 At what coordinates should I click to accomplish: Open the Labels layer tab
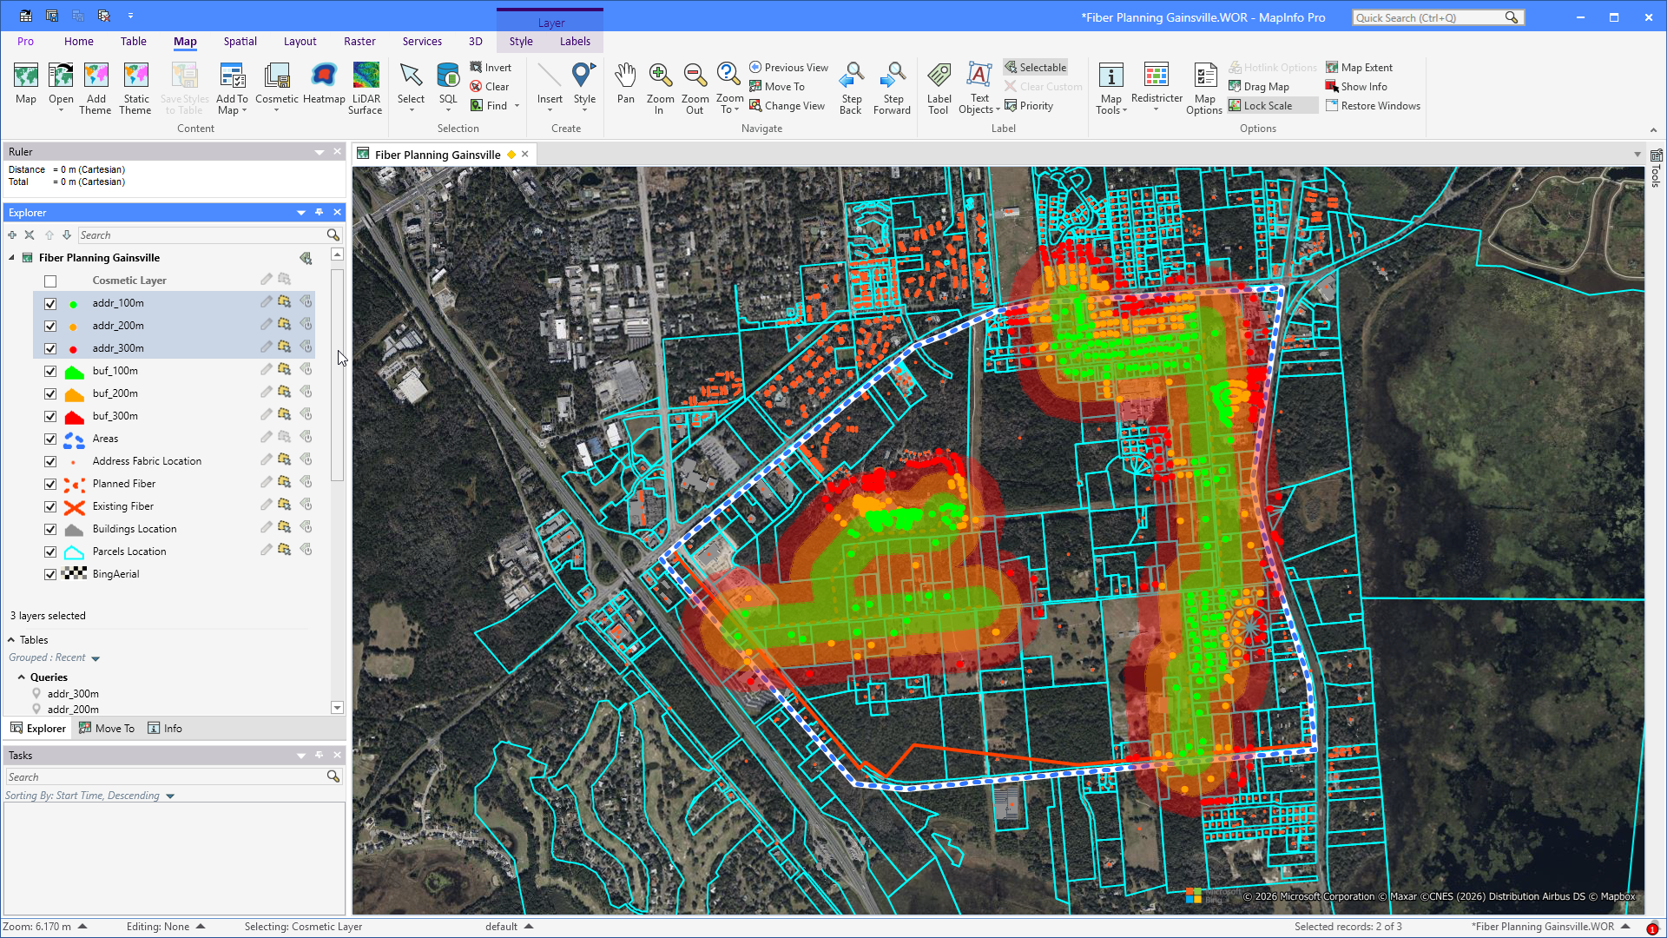pos(575,41)
